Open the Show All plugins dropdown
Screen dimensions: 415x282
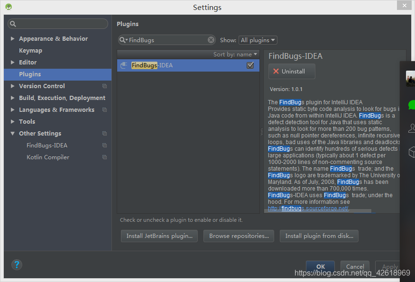[258, 40]
